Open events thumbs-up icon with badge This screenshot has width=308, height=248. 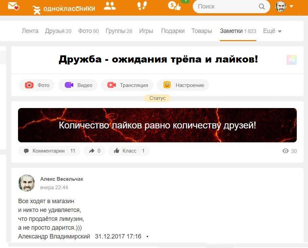click(x=174, y=6)
